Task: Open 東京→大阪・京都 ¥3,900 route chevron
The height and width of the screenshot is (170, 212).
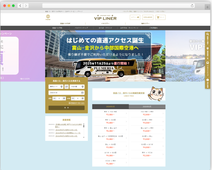Action: (x=126, y=113)
